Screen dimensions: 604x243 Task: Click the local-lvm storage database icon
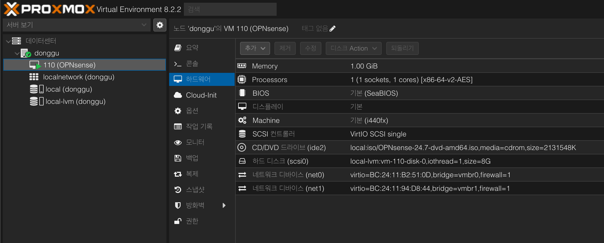coord(34,101)
